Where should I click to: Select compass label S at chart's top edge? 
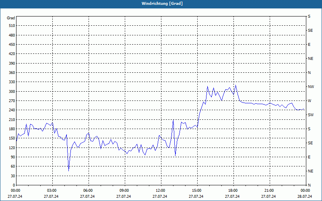(309, 16)
